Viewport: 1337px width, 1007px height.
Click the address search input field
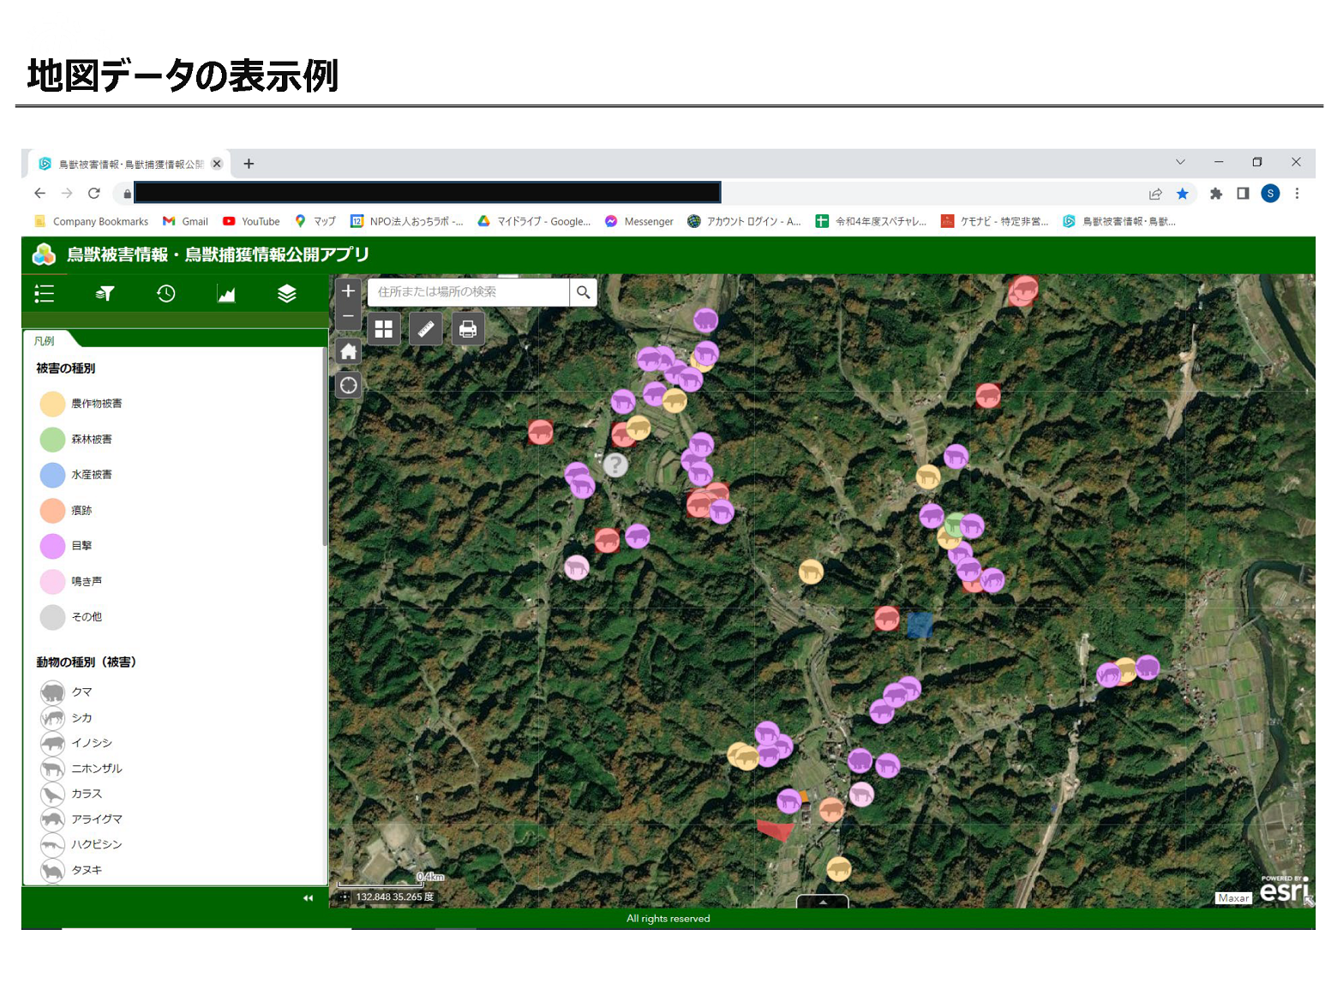click(469, 292)
